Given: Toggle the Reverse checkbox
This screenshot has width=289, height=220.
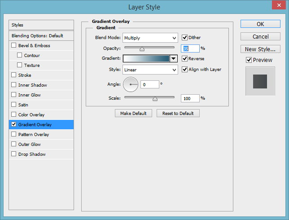Looking at the screenshot, I should point(184,59).
